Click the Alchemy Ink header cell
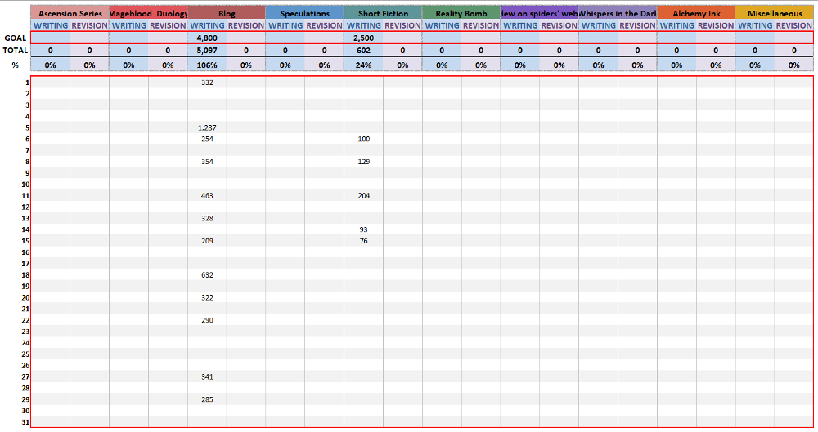 (696, 14)
